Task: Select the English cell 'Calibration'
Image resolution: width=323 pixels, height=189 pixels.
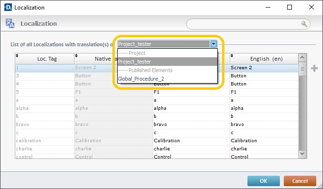Action: [264, 141]
